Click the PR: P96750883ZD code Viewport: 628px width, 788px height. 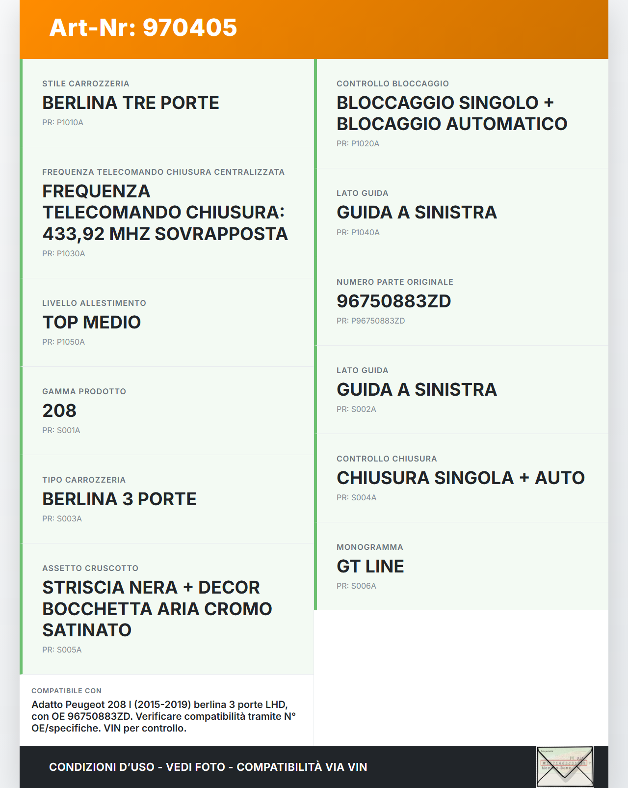(370, 321)
